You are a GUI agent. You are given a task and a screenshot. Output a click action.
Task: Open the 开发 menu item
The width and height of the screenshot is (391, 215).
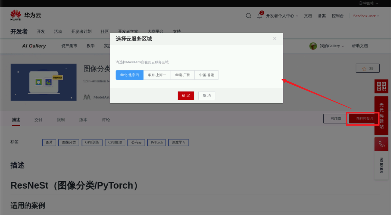41,32
